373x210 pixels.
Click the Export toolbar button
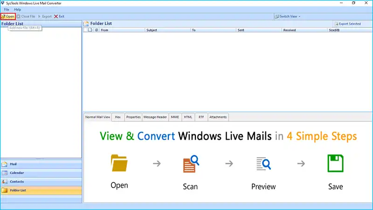point(45,16)
